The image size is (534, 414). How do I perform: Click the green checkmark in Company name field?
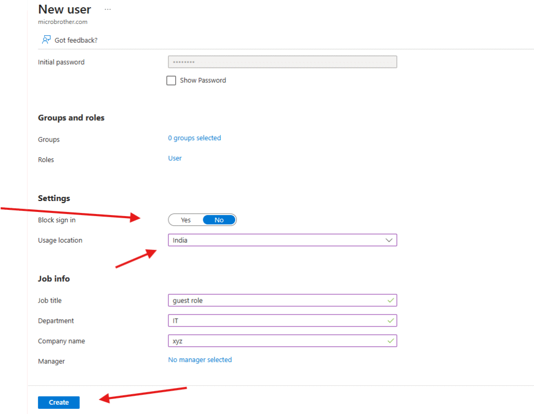390,341
